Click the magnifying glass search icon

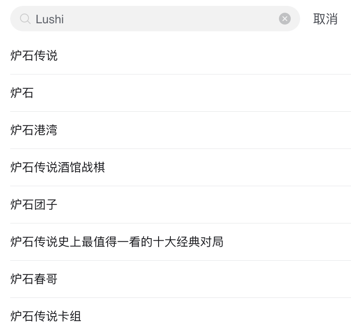25,19
